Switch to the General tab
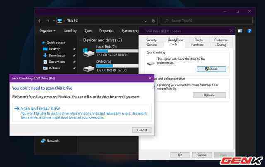 (x=152, y=45)
